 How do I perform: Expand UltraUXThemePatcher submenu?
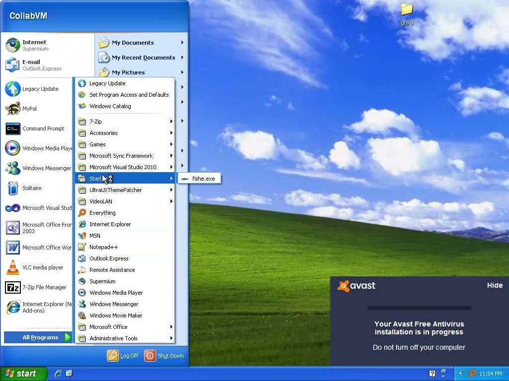(x=125, y=190)
